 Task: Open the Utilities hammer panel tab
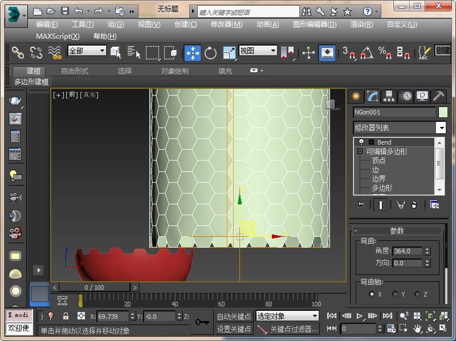tap(438, 96)
